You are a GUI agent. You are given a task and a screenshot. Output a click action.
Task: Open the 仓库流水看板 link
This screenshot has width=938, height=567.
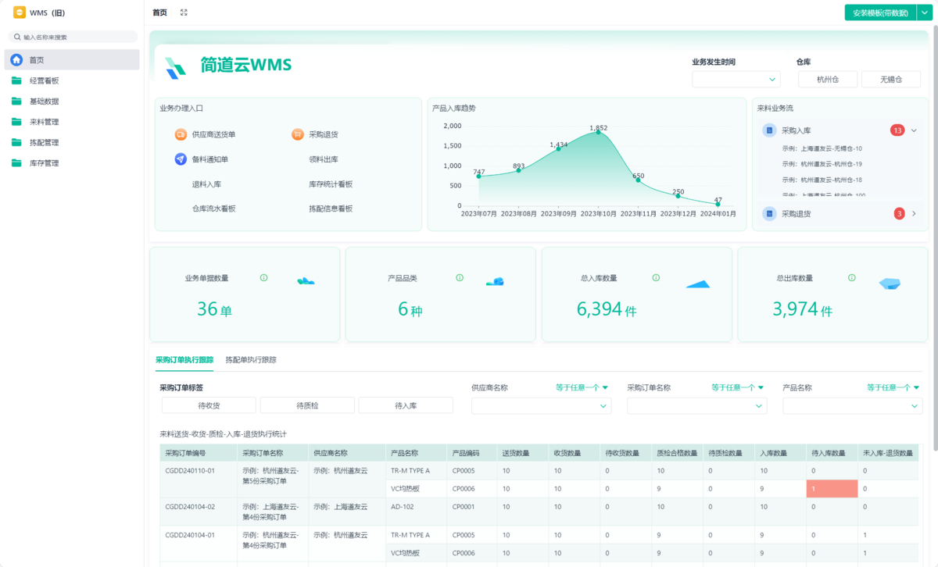tap(214, 209)
